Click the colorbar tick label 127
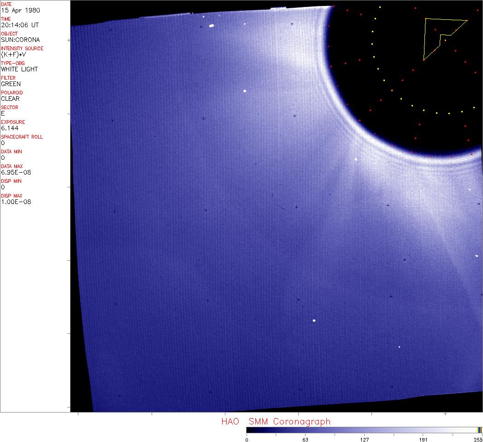 (364, 439)
